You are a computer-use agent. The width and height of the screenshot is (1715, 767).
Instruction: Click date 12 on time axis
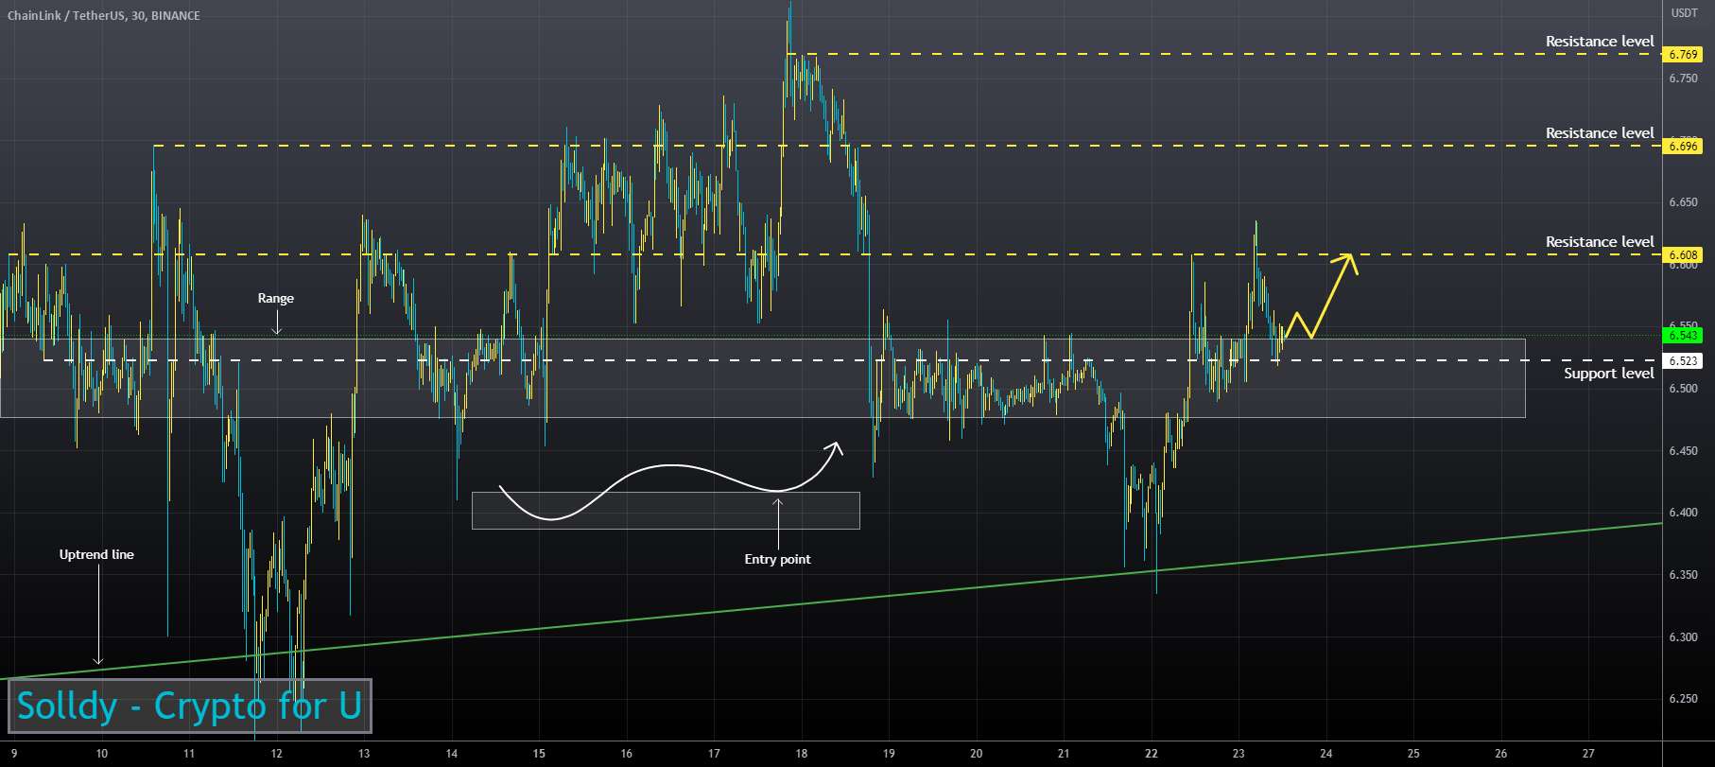click(x=276, y=754)
